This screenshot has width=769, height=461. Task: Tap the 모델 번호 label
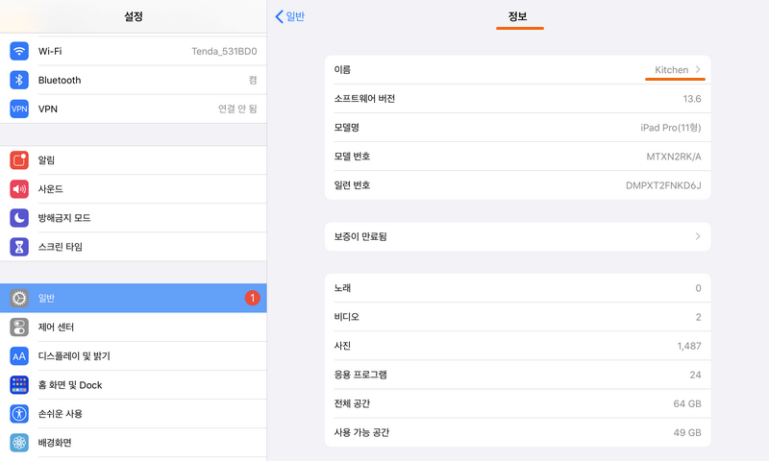coord(352,157)
